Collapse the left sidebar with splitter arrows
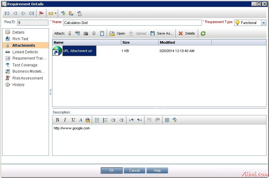The image size is (269, 178). [51, 92]
